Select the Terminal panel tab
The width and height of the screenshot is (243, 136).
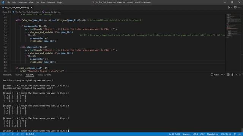(x=30, y=75)
